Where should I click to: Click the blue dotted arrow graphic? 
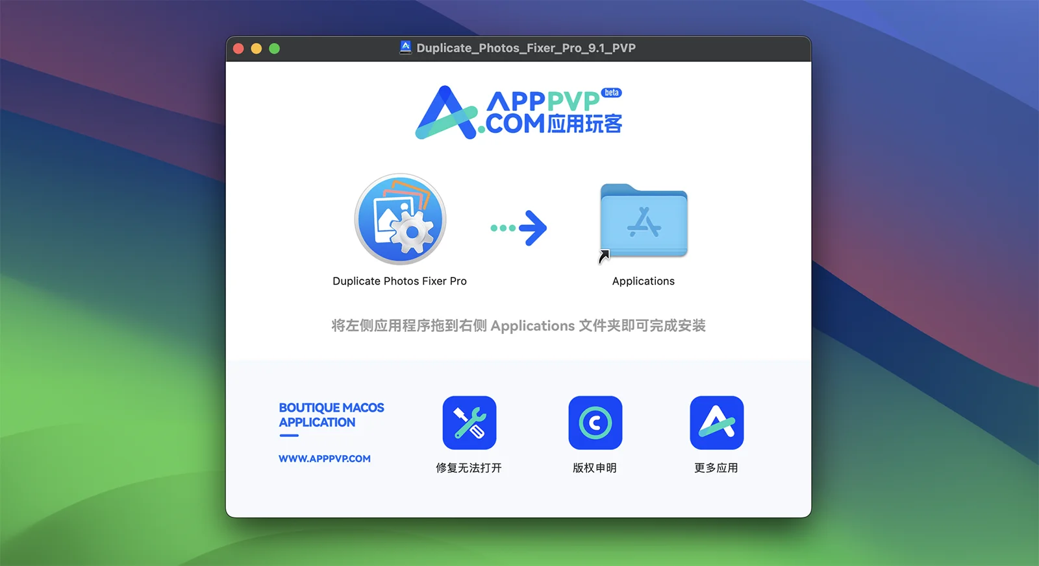[x=518, y=228]
